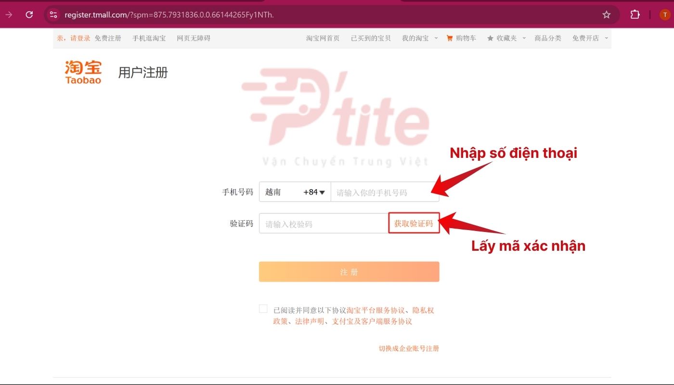
Task: Focus the verification code field 请输入校验码
Action: pyautogui.click(x=324, y=223)
